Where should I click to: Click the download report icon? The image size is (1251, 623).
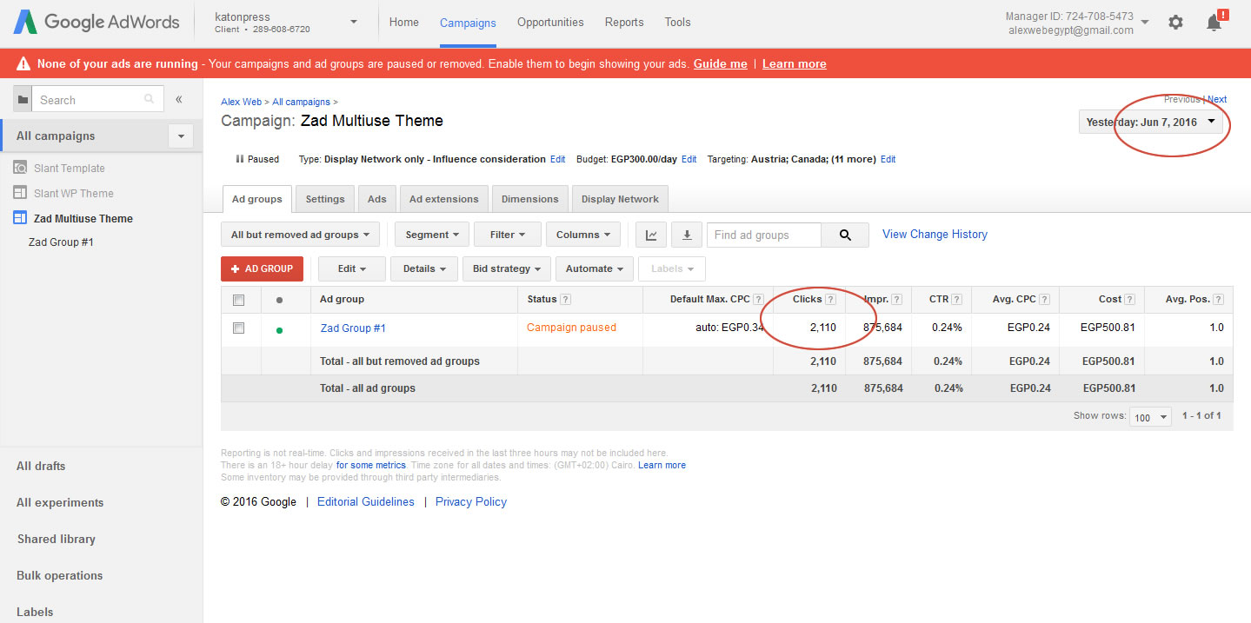(x=686, y=235)
